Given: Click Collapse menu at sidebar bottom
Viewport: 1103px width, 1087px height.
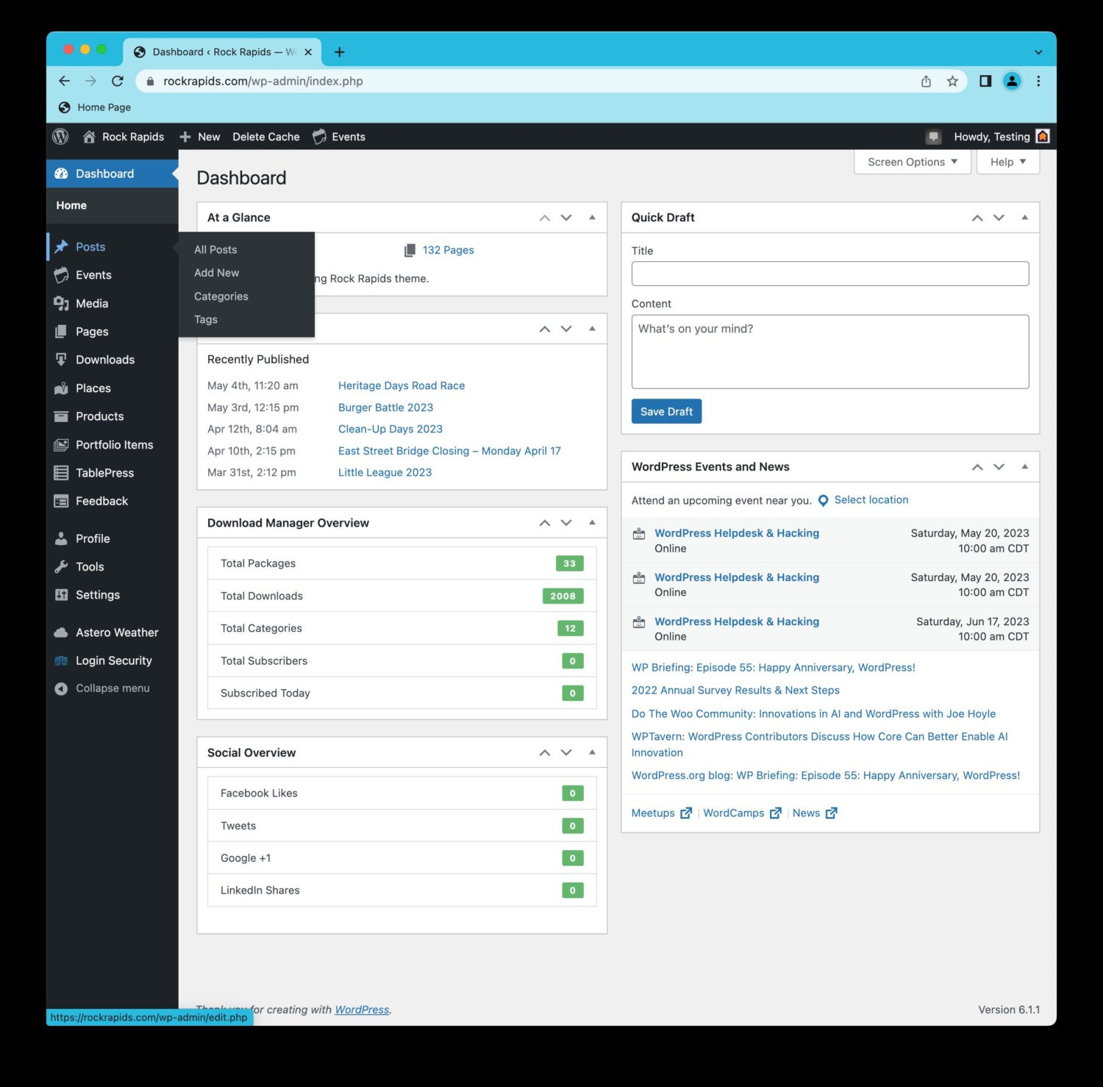Looking at the screenshot, I should coord(103,688).
